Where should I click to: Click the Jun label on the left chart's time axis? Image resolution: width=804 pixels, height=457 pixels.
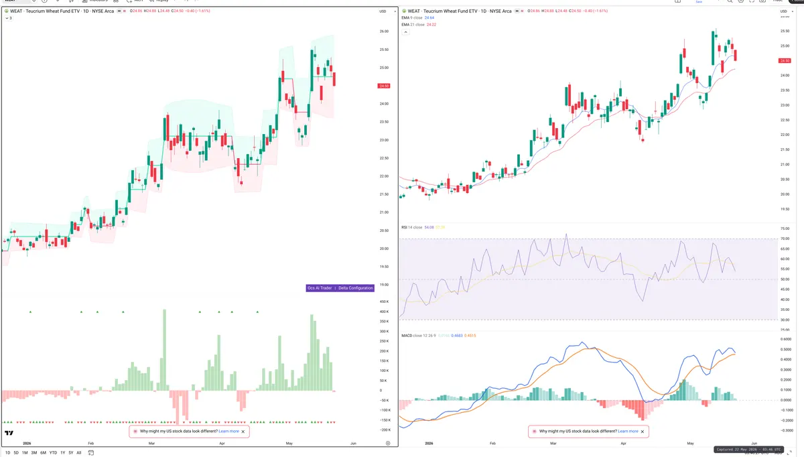coord(353,444)
